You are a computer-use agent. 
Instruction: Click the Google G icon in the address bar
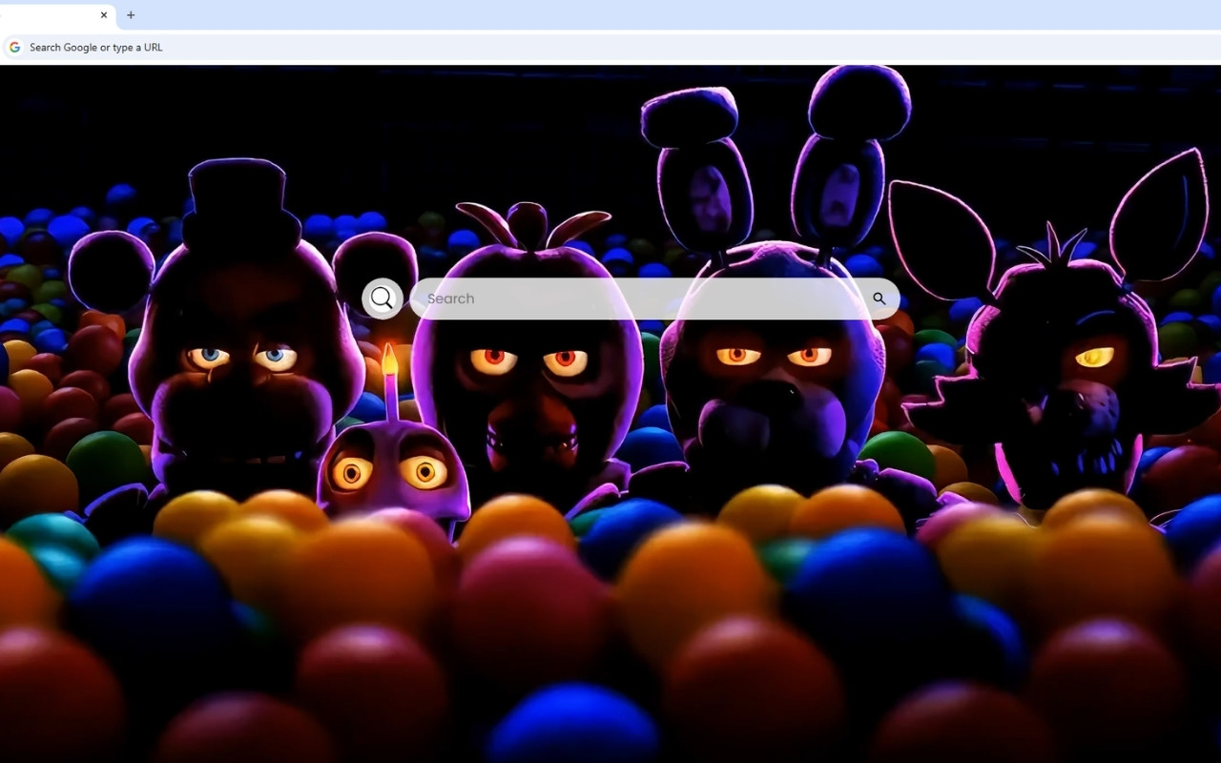coord(13,46)
